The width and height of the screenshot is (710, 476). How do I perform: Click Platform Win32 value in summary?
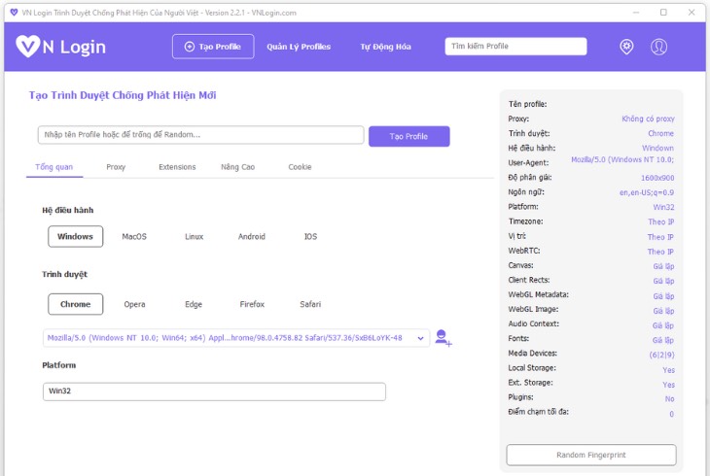tap(663, 207)
